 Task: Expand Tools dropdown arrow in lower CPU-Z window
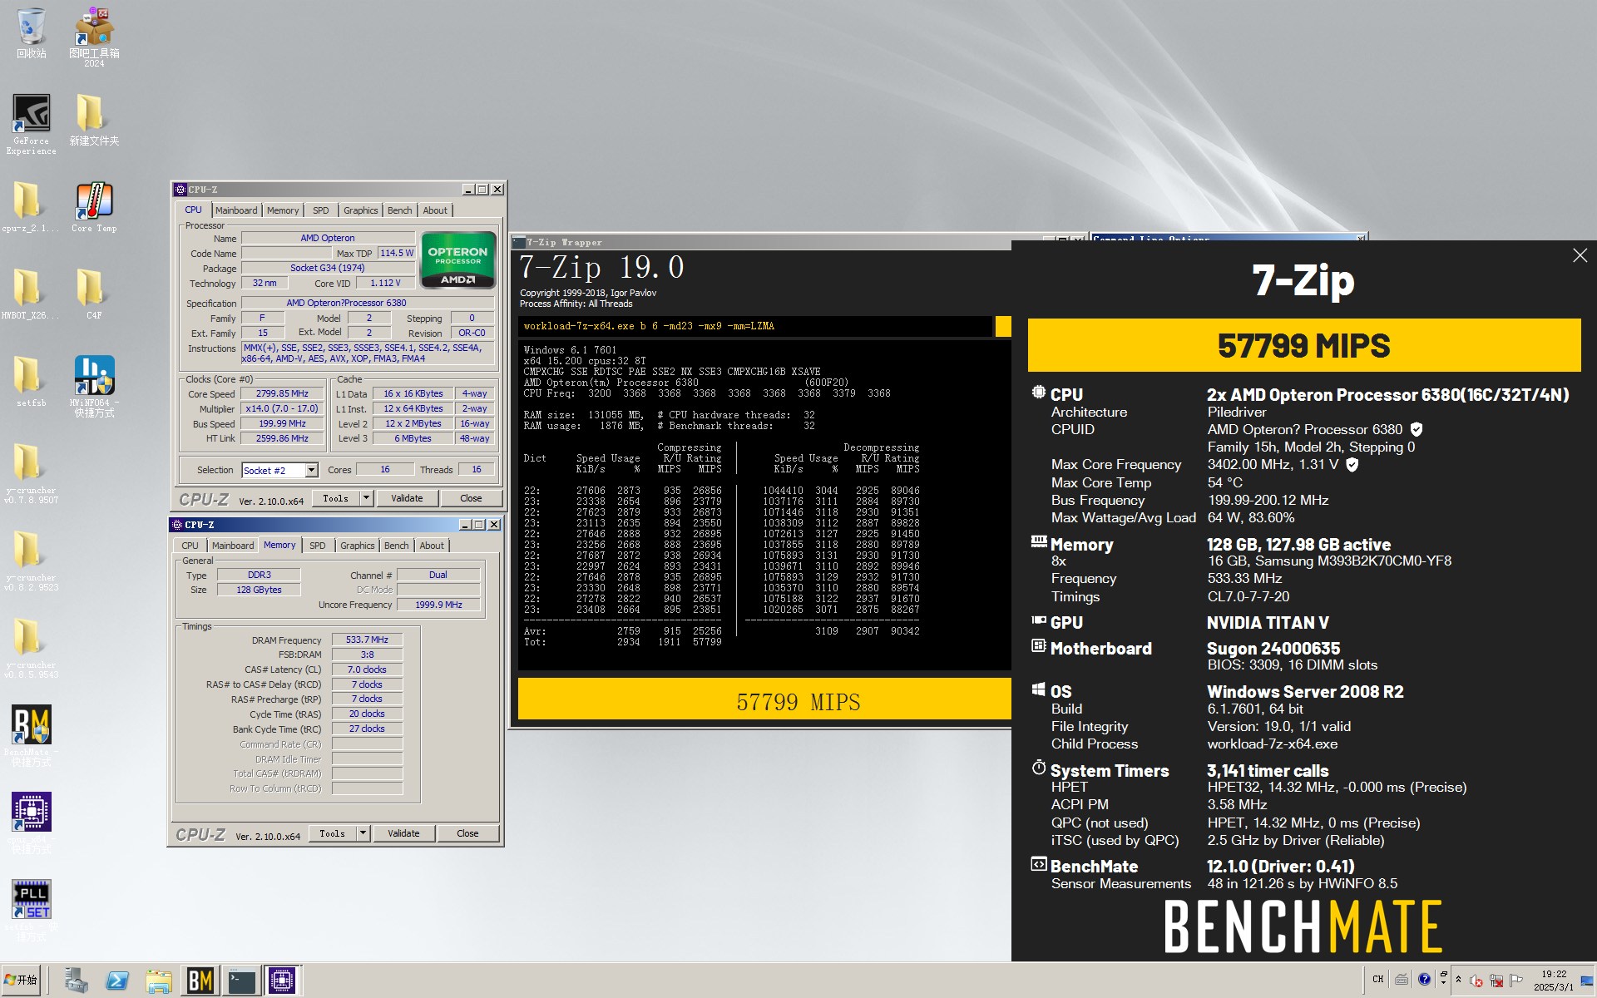click(363, 833)
